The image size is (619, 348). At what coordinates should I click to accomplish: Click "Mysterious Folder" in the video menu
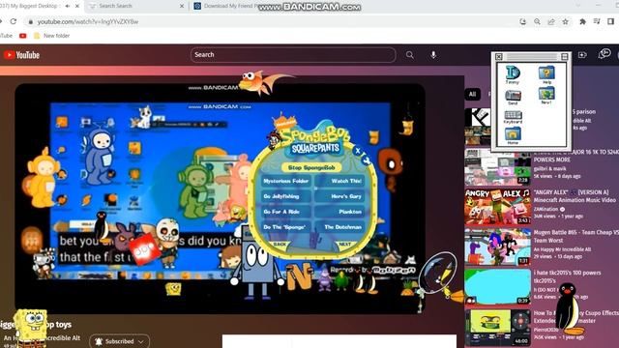click(x=286, y=181)
